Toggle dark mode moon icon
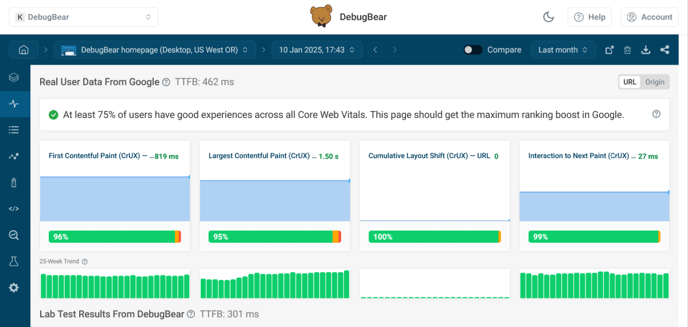Image resolution: width=688 pixels, height=327 pixels. click(549, 17)
